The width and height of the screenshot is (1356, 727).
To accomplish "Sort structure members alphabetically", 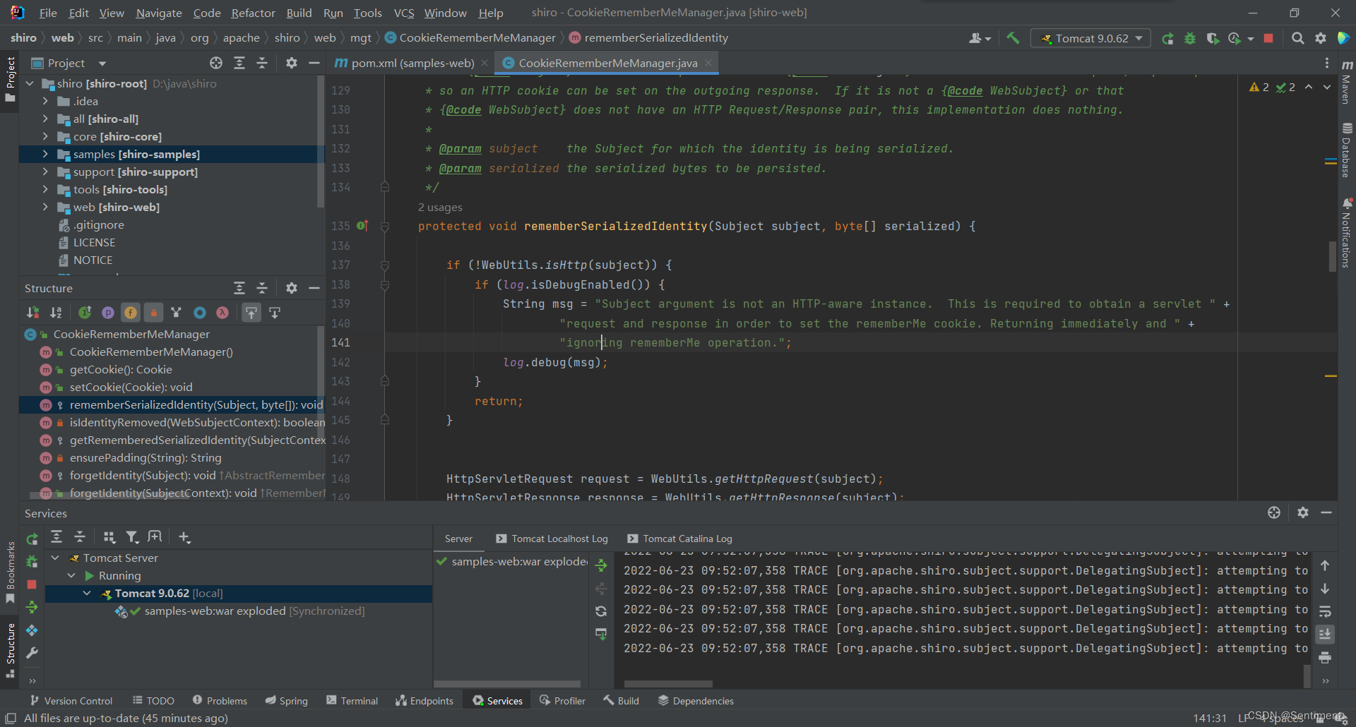I will tap(56, 312).
